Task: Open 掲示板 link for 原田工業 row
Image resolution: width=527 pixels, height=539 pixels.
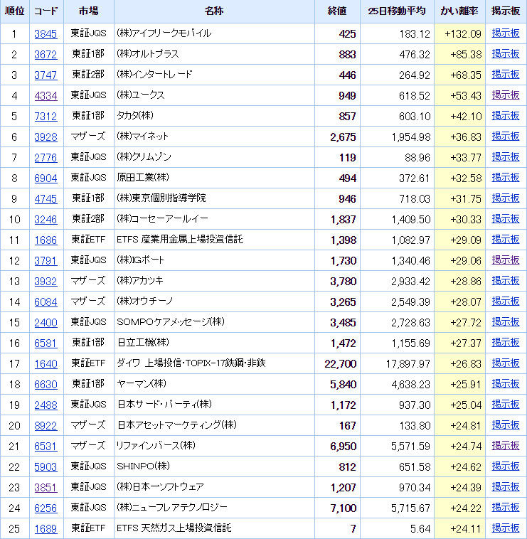Action: [506, 178]
